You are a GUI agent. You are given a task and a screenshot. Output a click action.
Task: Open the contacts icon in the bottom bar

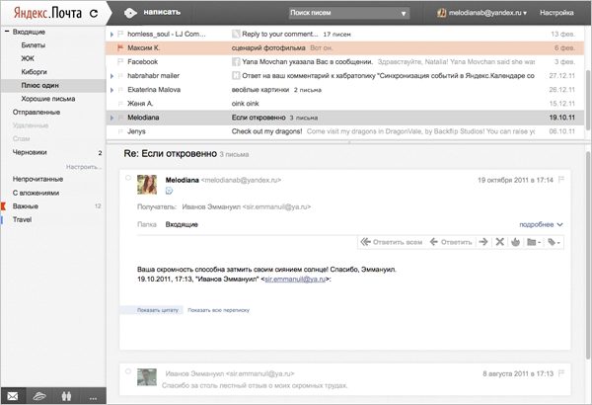[65, 396]
